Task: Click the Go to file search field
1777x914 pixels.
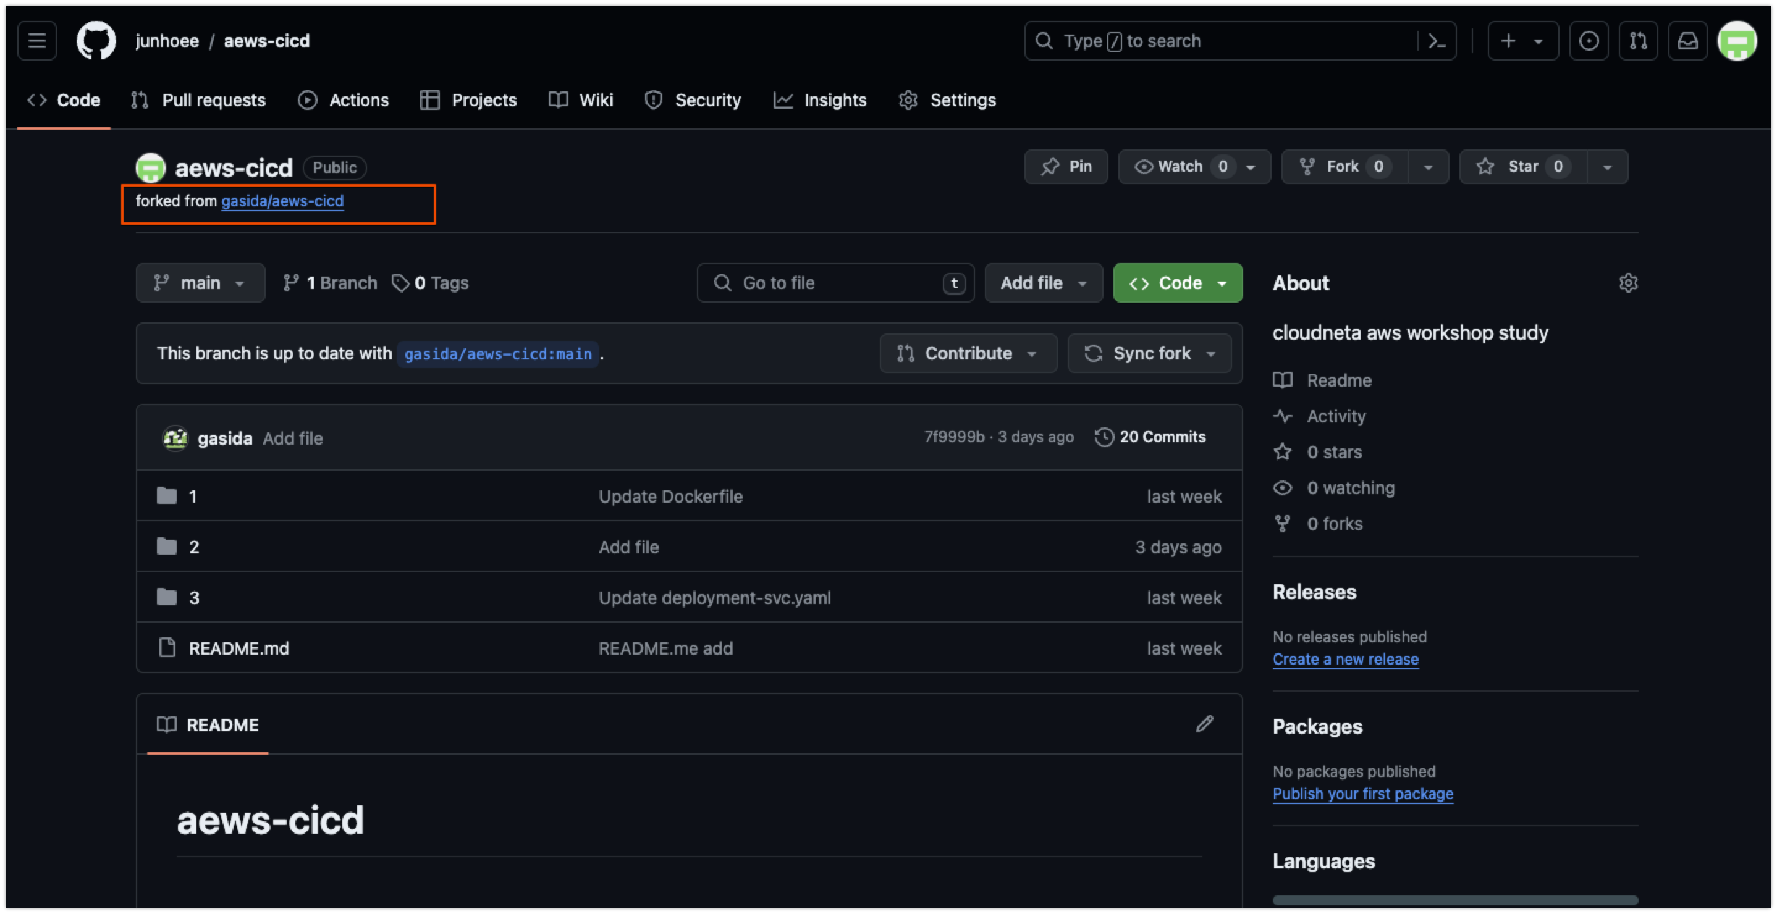Action: coord(835,283)
